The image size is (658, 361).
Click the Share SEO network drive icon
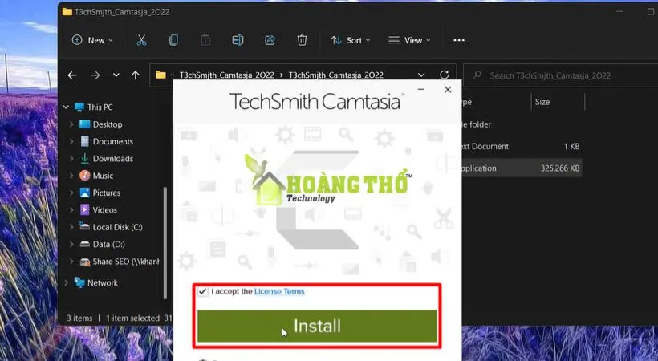pyautogui.click(x=85, y=262)
